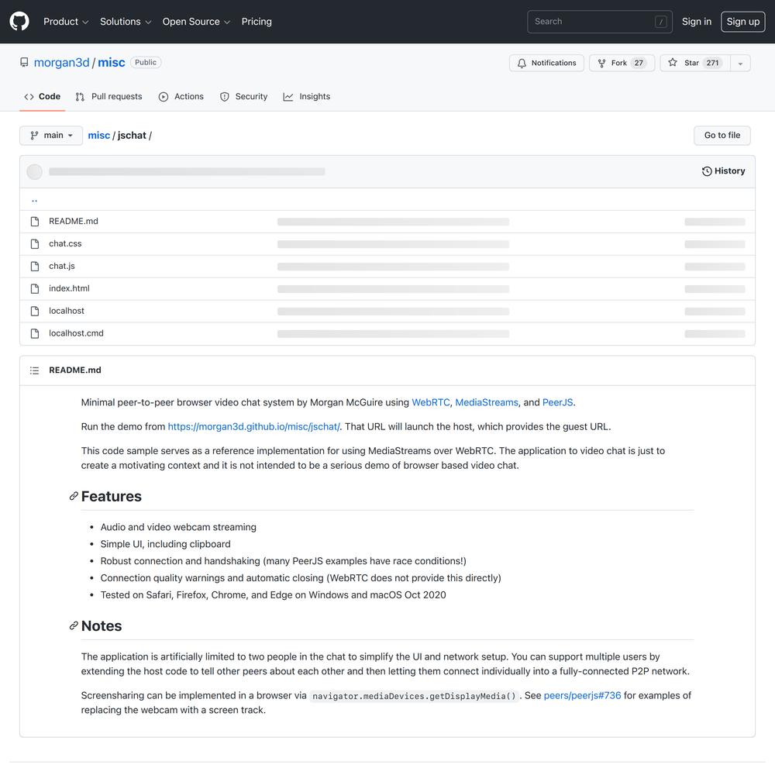
Task: Click the Notes heading anchor link icon
Action: [x=74, y=625]
